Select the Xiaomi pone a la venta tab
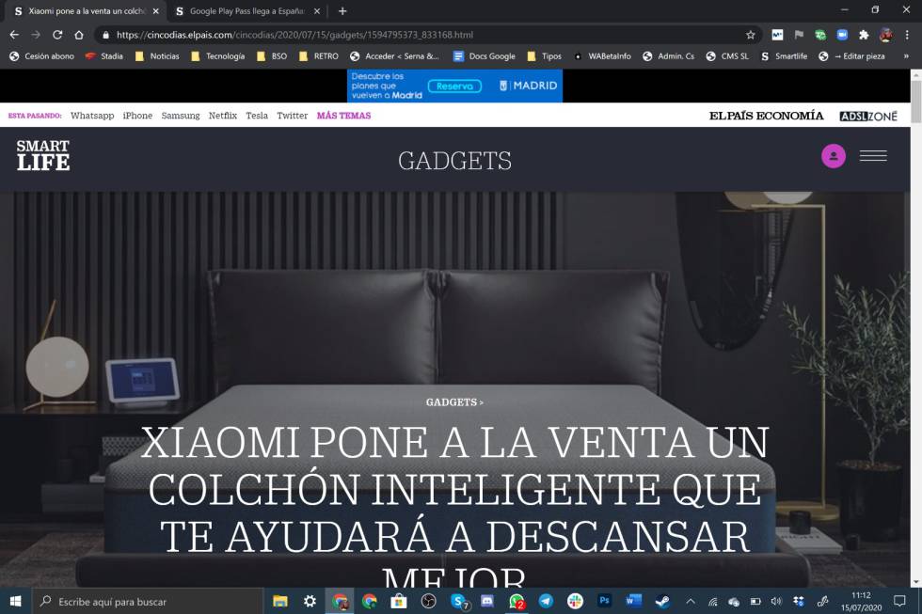Viewport: 922px width, 614px height. [87, 11]
